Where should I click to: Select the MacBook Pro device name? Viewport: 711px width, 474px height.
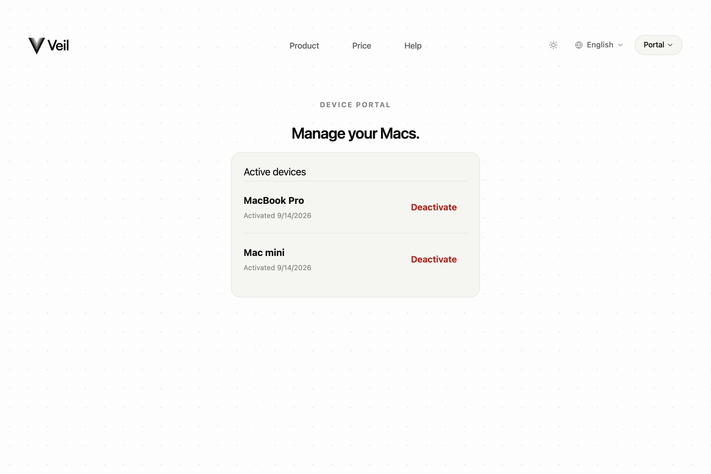[273, 201]
